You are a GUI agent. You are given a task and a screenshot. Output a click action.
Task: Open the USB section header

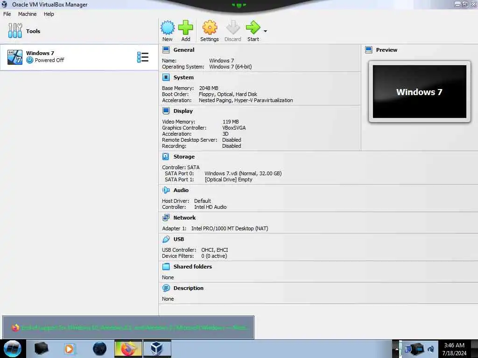click(179, 239)
